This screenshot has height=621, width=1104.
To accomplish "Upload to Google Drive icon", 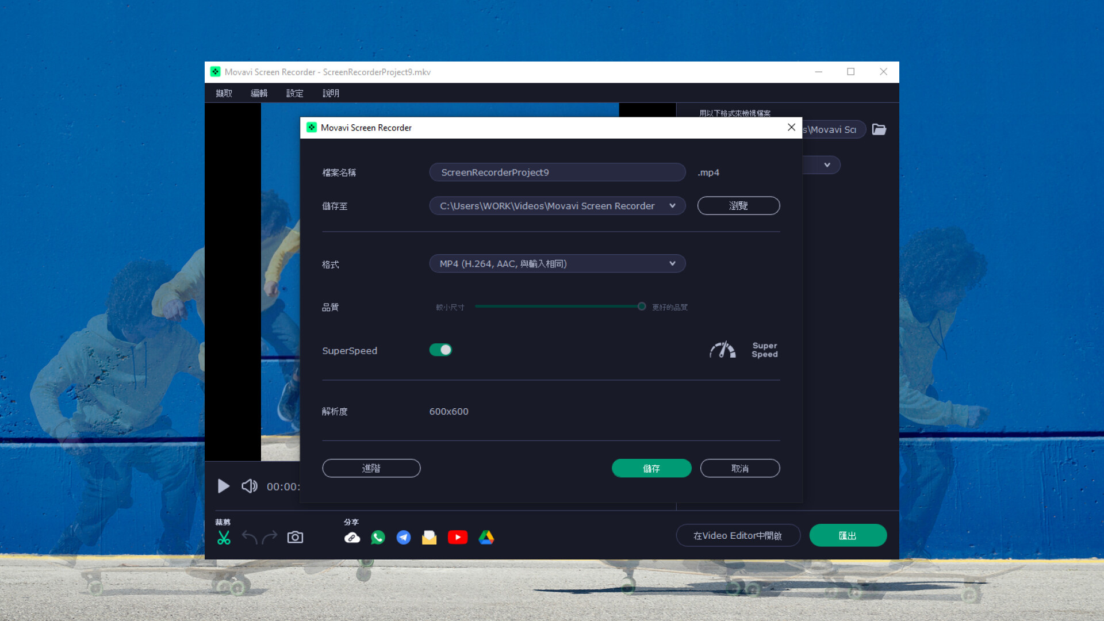I will (486, 537).
